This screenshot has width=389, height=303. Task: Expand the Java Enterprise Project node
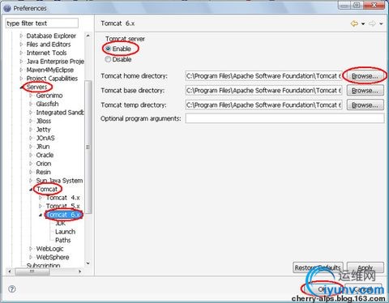tap(21, 62)
